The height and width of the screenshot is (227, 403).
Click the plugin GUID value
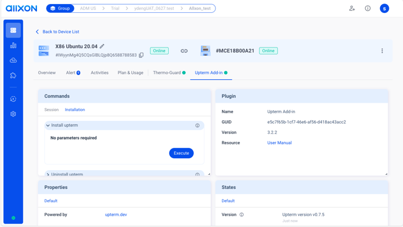click(x=306, y=122)
